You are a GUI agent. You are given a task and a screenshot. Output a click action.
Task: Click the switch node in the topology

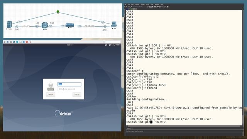click(70, 25)
